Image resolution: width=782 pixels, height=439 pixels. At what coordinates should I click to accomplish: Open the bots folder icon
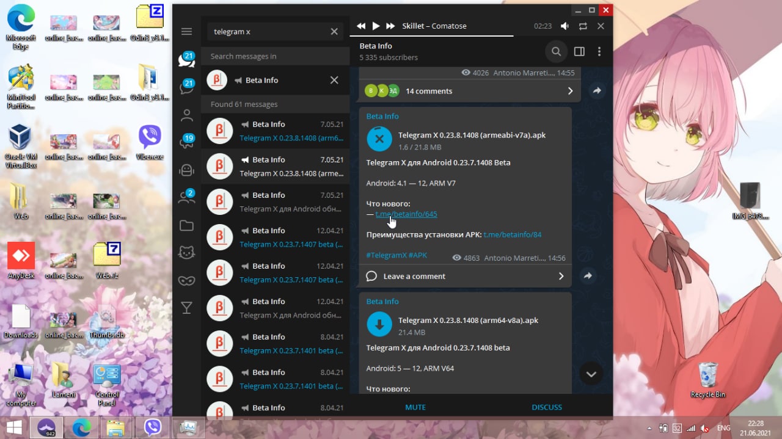pos(187,170)
